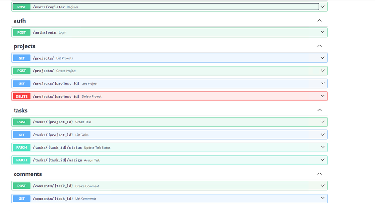Click the Assign Task summary text
Viewport: 375px width, 211px height.
pos(92,160)
